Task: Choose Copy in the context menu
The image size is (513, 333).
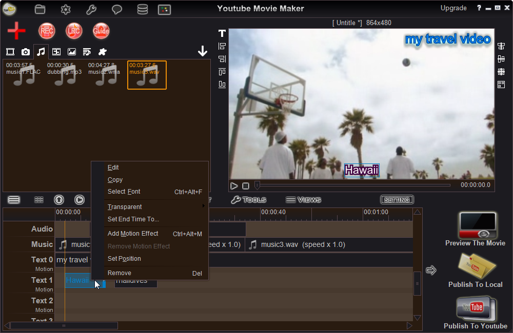Action: coord(150,180)
